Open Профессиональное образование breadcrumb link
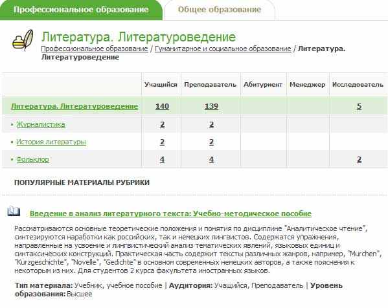388x308 pixels. click(x=95, y=49)
